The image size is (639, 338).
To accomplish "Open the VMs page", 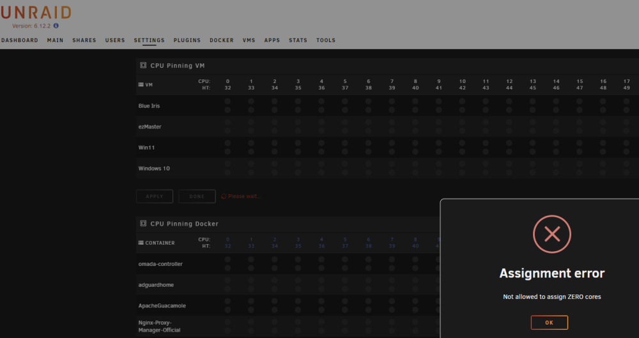I will click(x=249, y=40).
